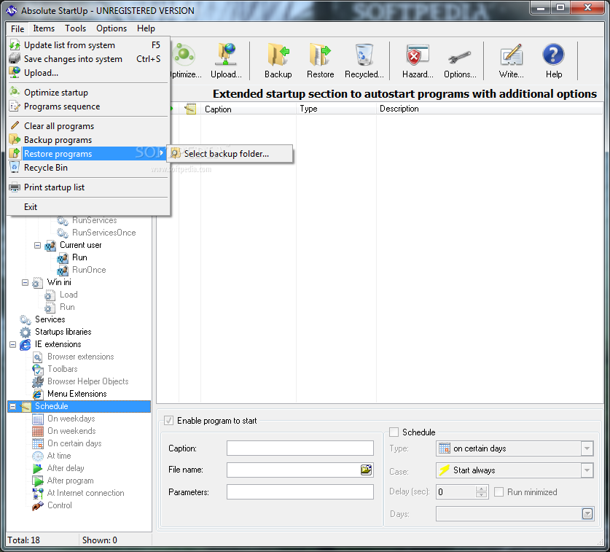Toggle Enable program to start checkbox
This screenshot has width=610, height=552.
168,421
